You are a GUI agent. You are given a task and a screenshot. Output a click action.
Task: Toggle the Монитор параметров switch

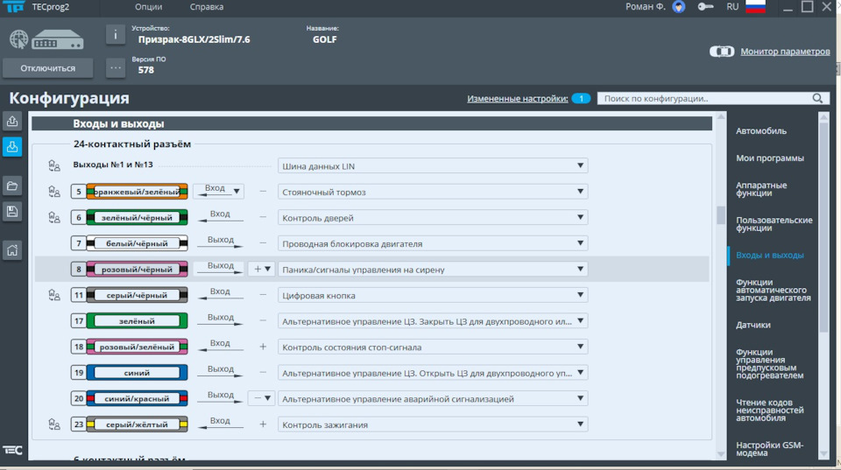pos(722,52)
